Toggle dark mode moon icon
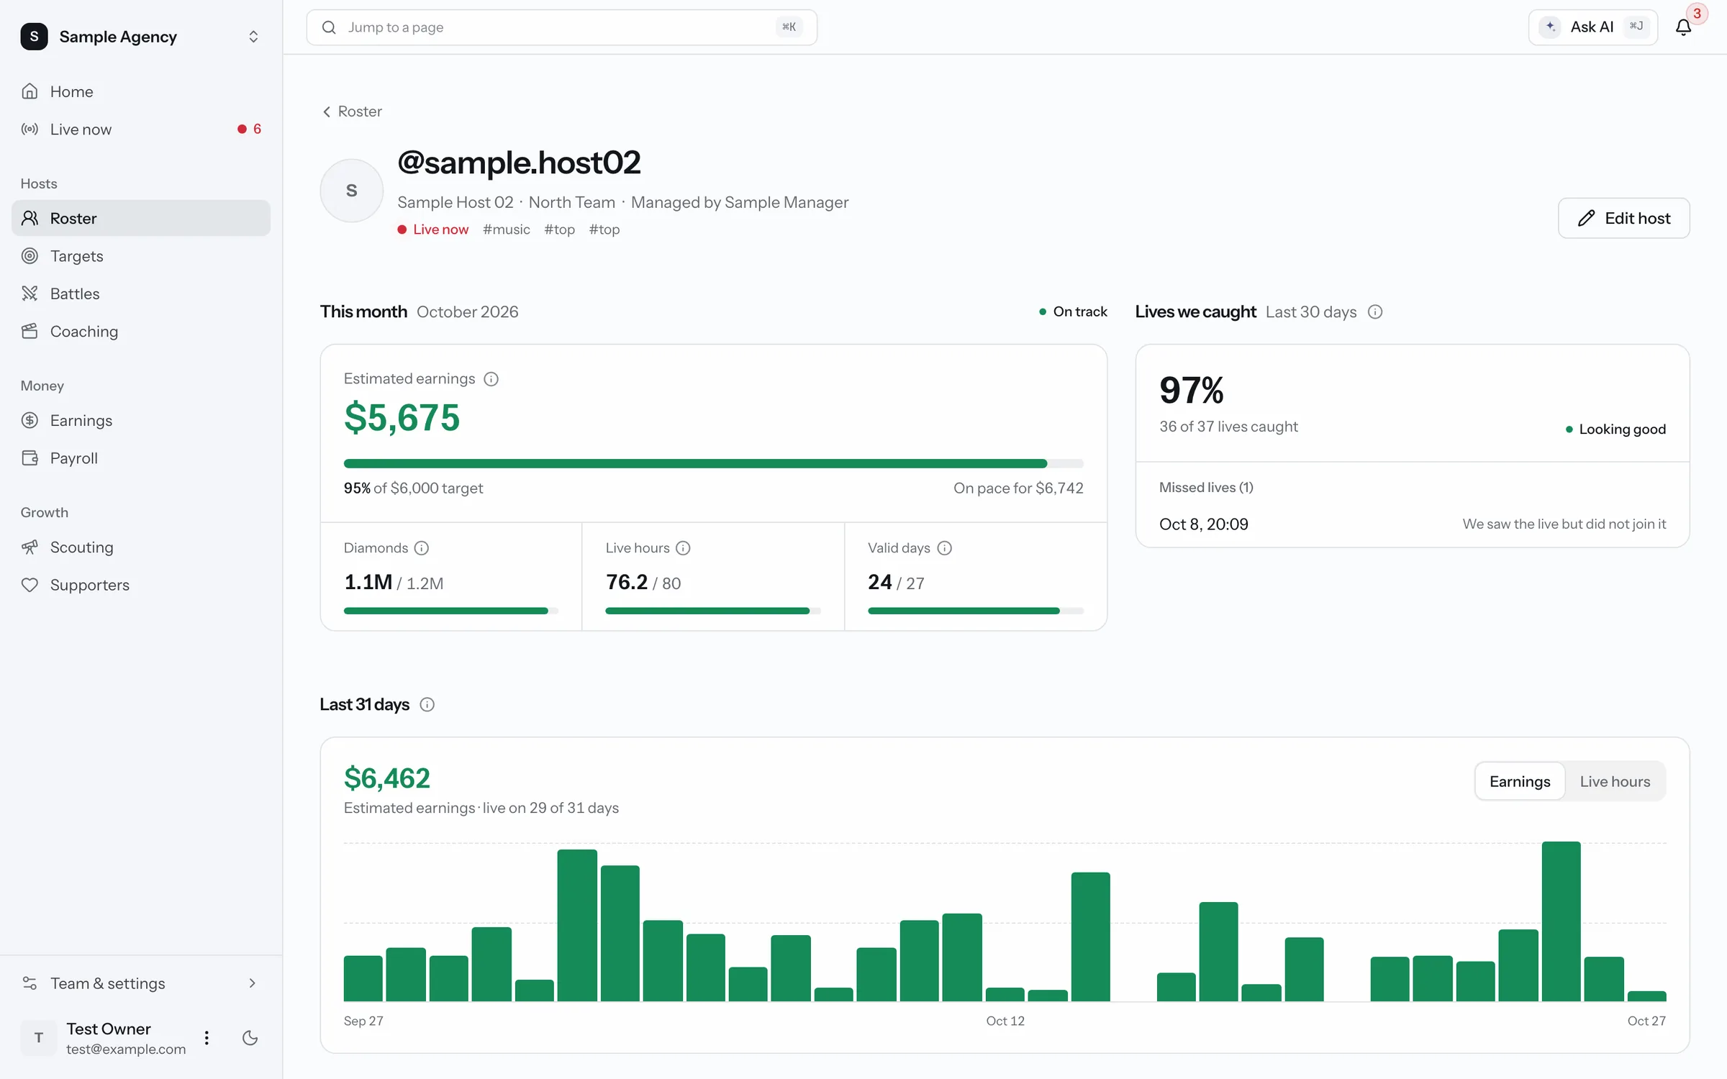The width and height of the screenshot is (1727, 1079). [x=250, y=1038]
